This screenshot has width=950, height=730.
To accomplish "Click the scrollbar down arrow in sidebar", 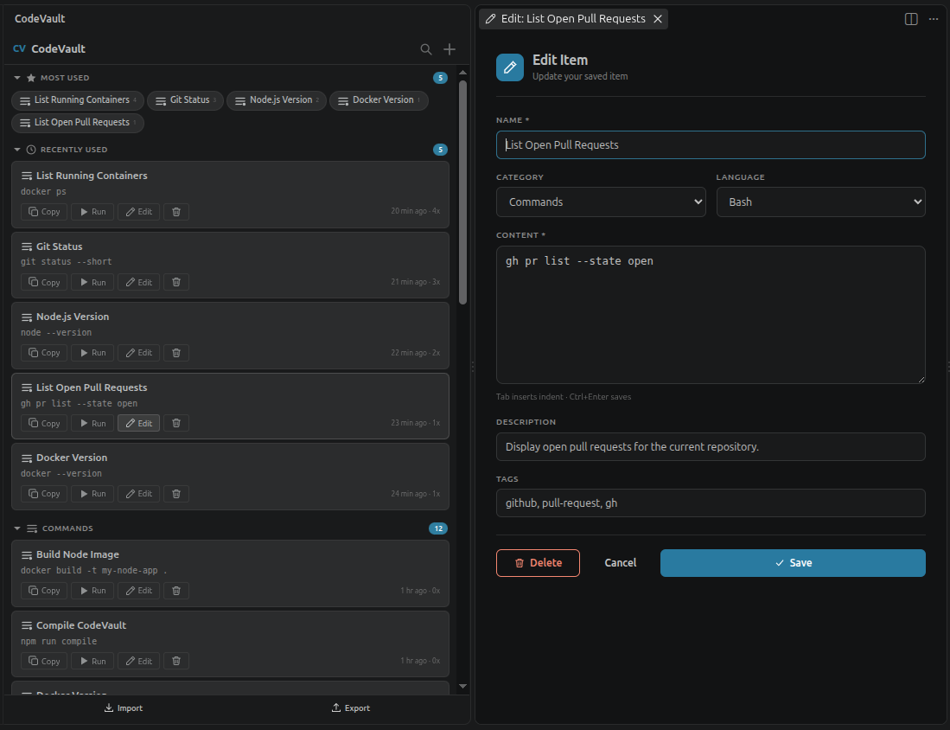I will [462, 687].
